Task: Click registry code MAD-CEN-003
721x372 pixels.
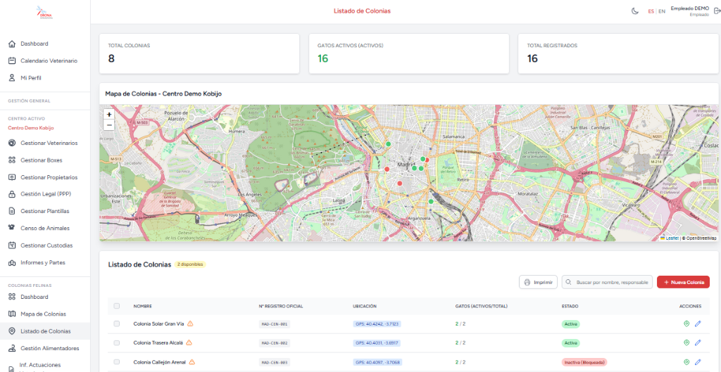Action: click(275, 362)
